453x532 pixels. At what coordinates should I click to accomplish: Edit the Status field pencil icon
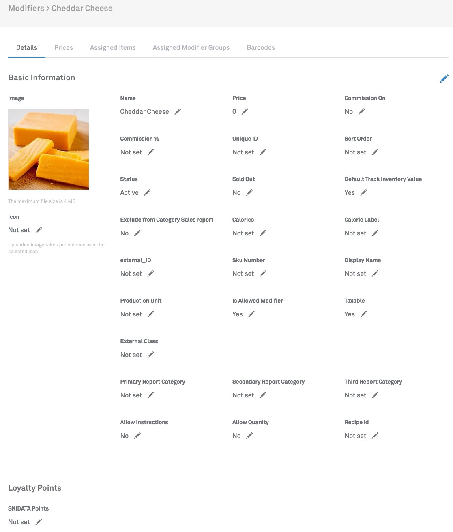148,192
